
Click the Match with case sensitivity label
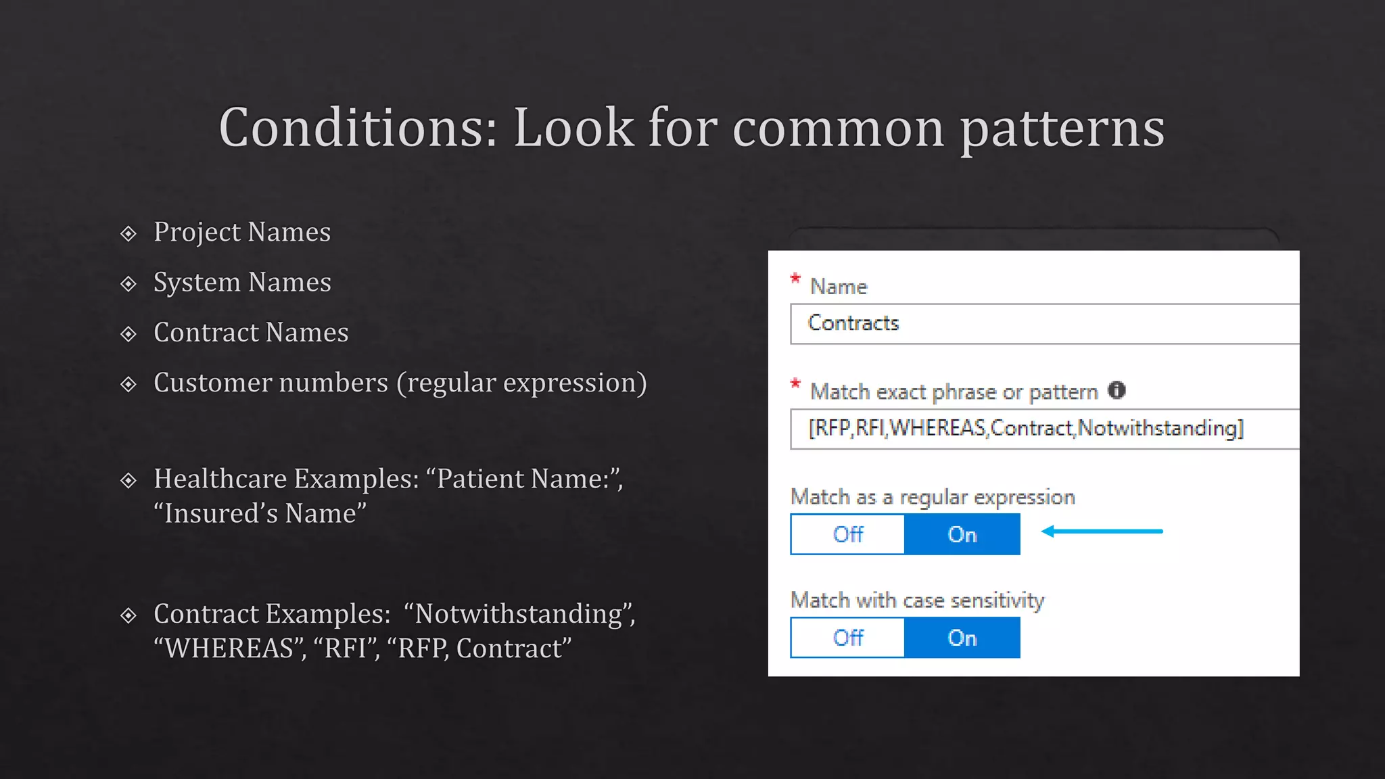(x=917, y=600)
